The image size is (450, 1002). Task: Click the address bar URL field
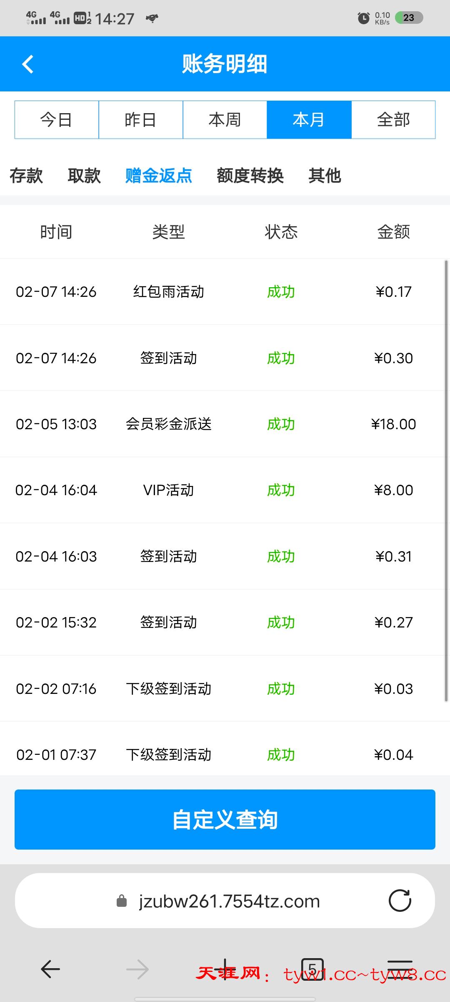tap(229, 901)
